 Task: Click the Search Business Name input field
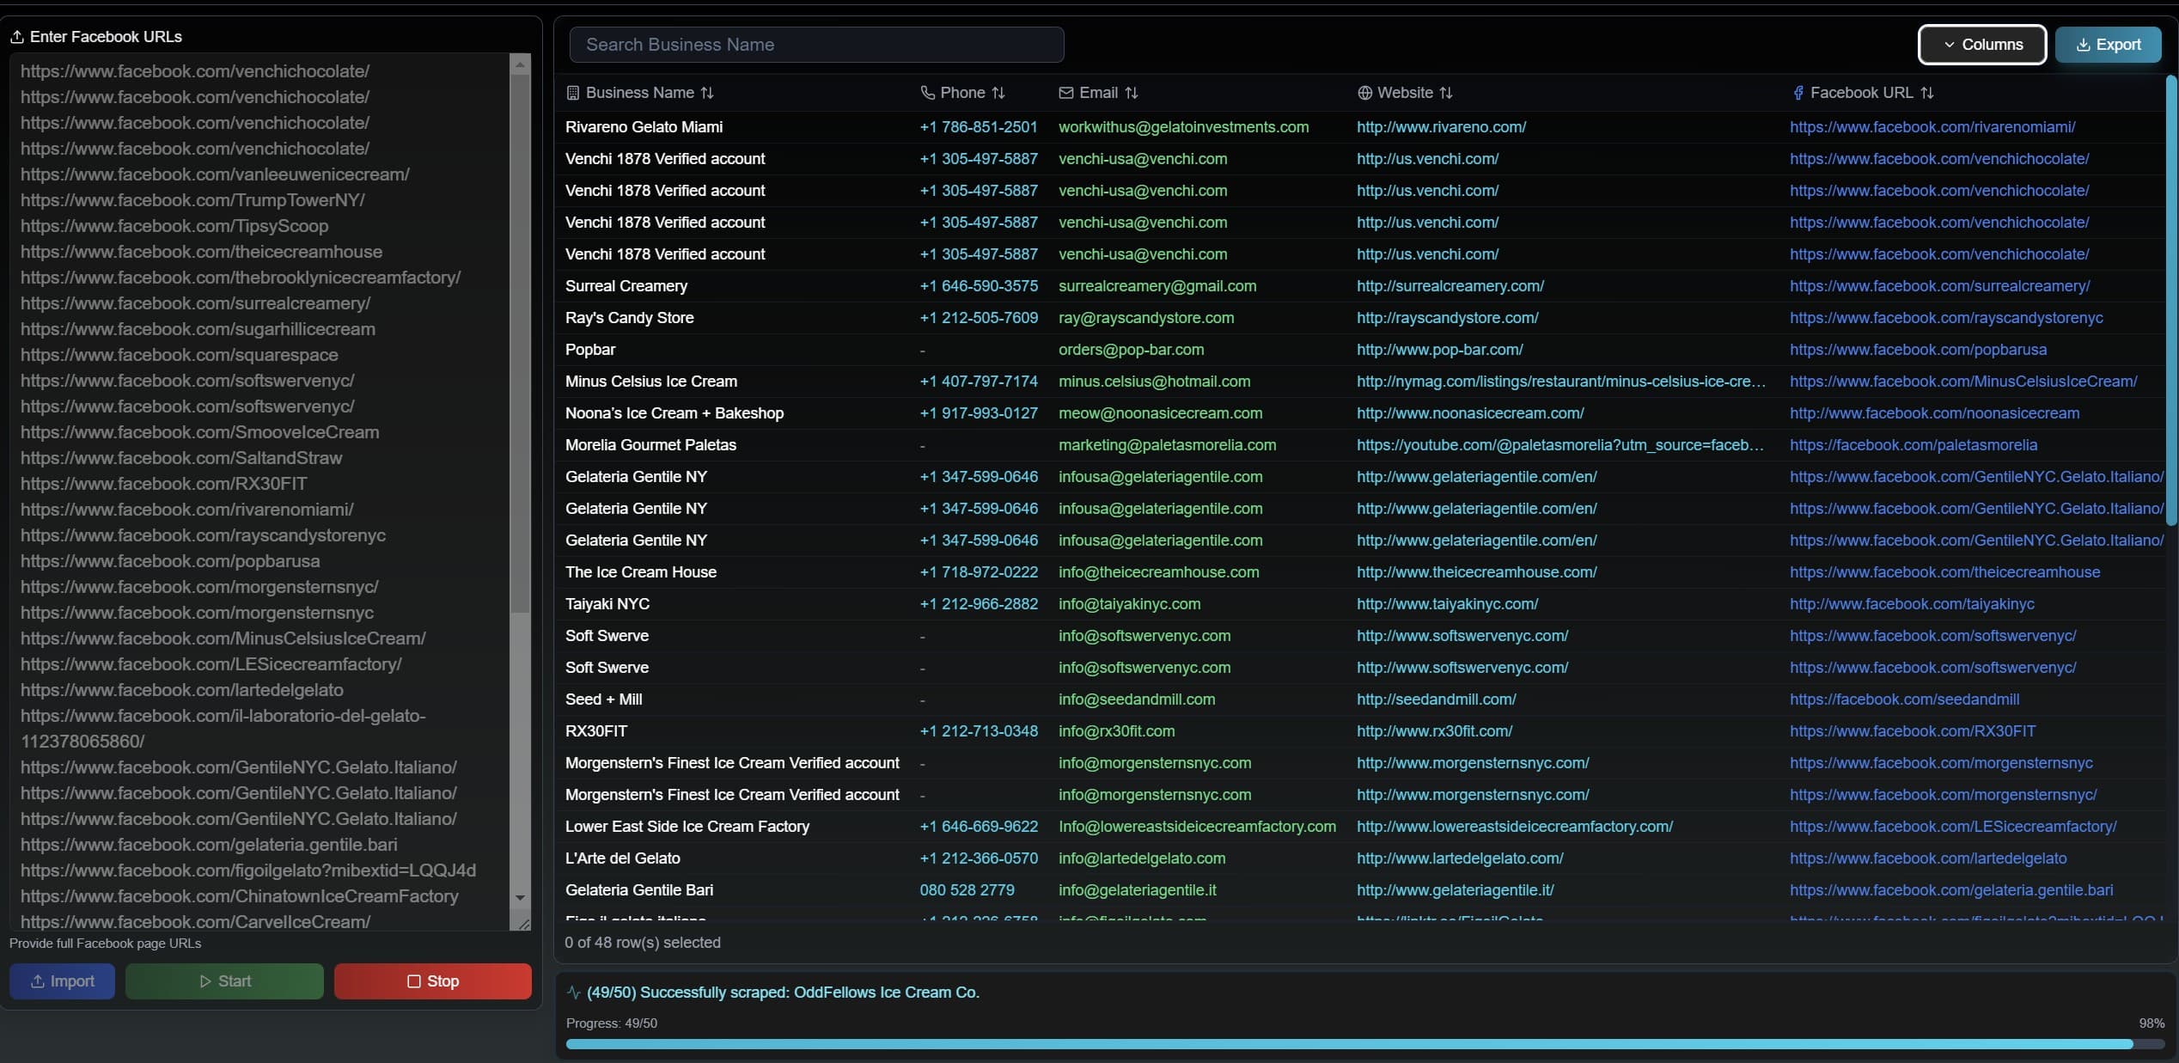[816, 44]
